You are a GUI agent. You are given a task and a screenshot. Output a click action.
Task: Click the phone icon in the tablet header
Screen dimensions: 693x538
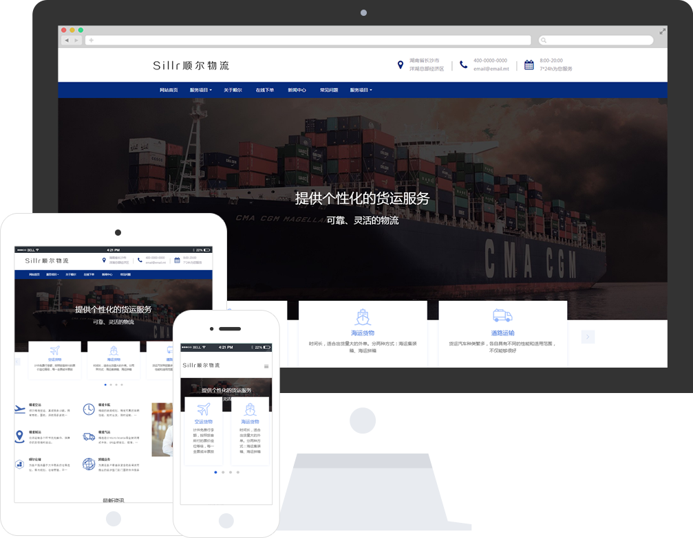[x=140, y=260]
